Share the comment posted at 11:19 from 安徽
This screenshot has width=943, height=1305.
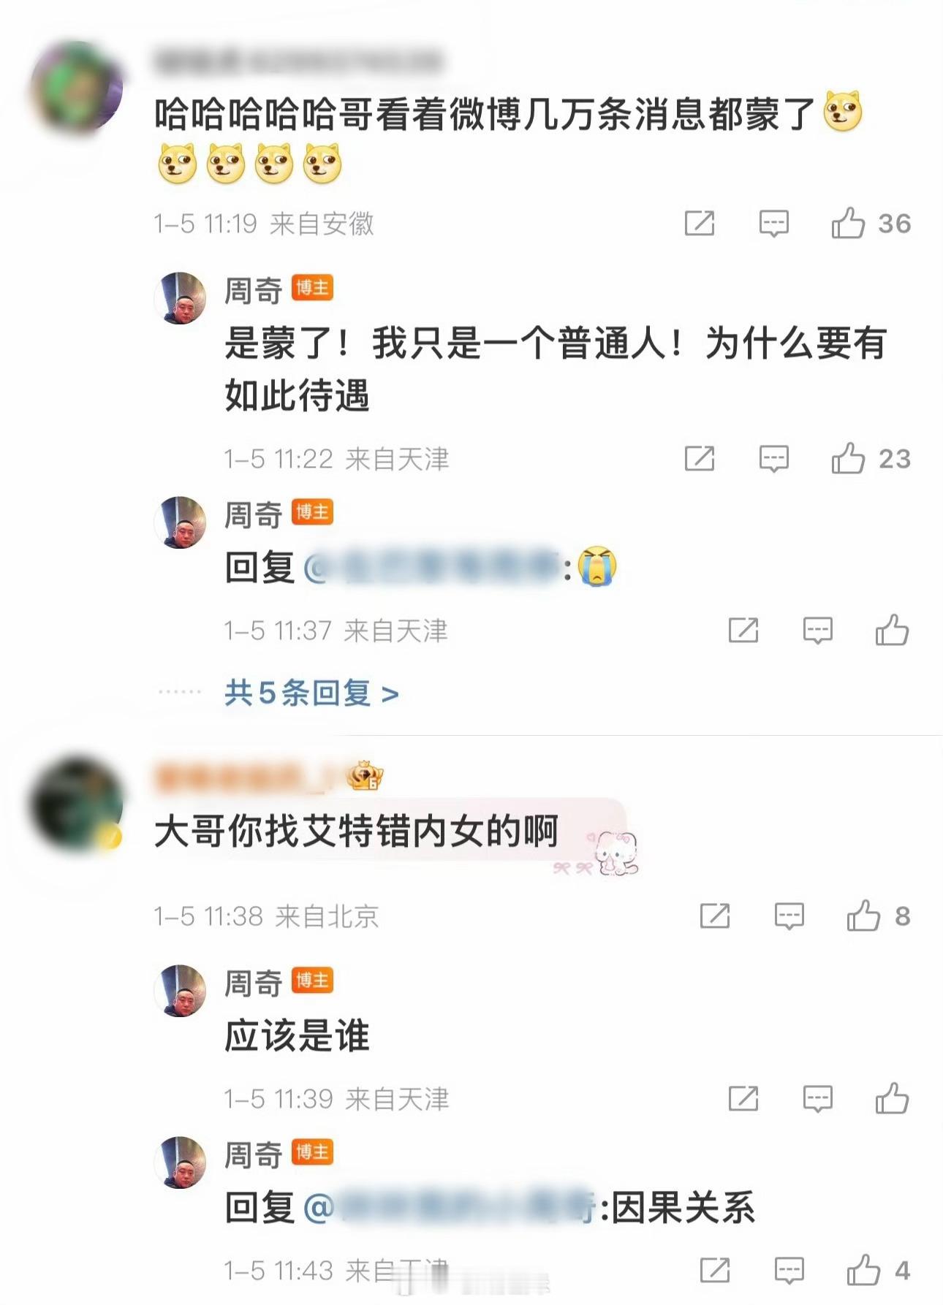[699, 223]
